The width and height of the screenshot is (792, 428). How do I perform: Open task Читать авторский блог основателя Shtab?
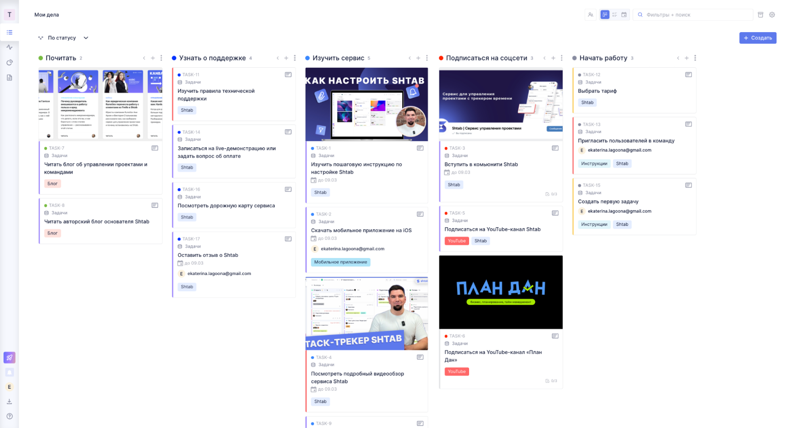97,222
